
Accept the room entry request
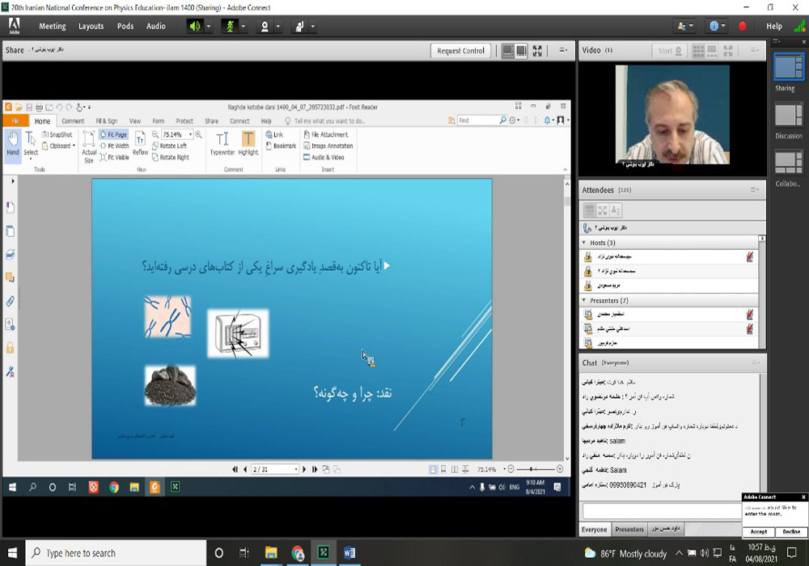[x=759, y=531]
